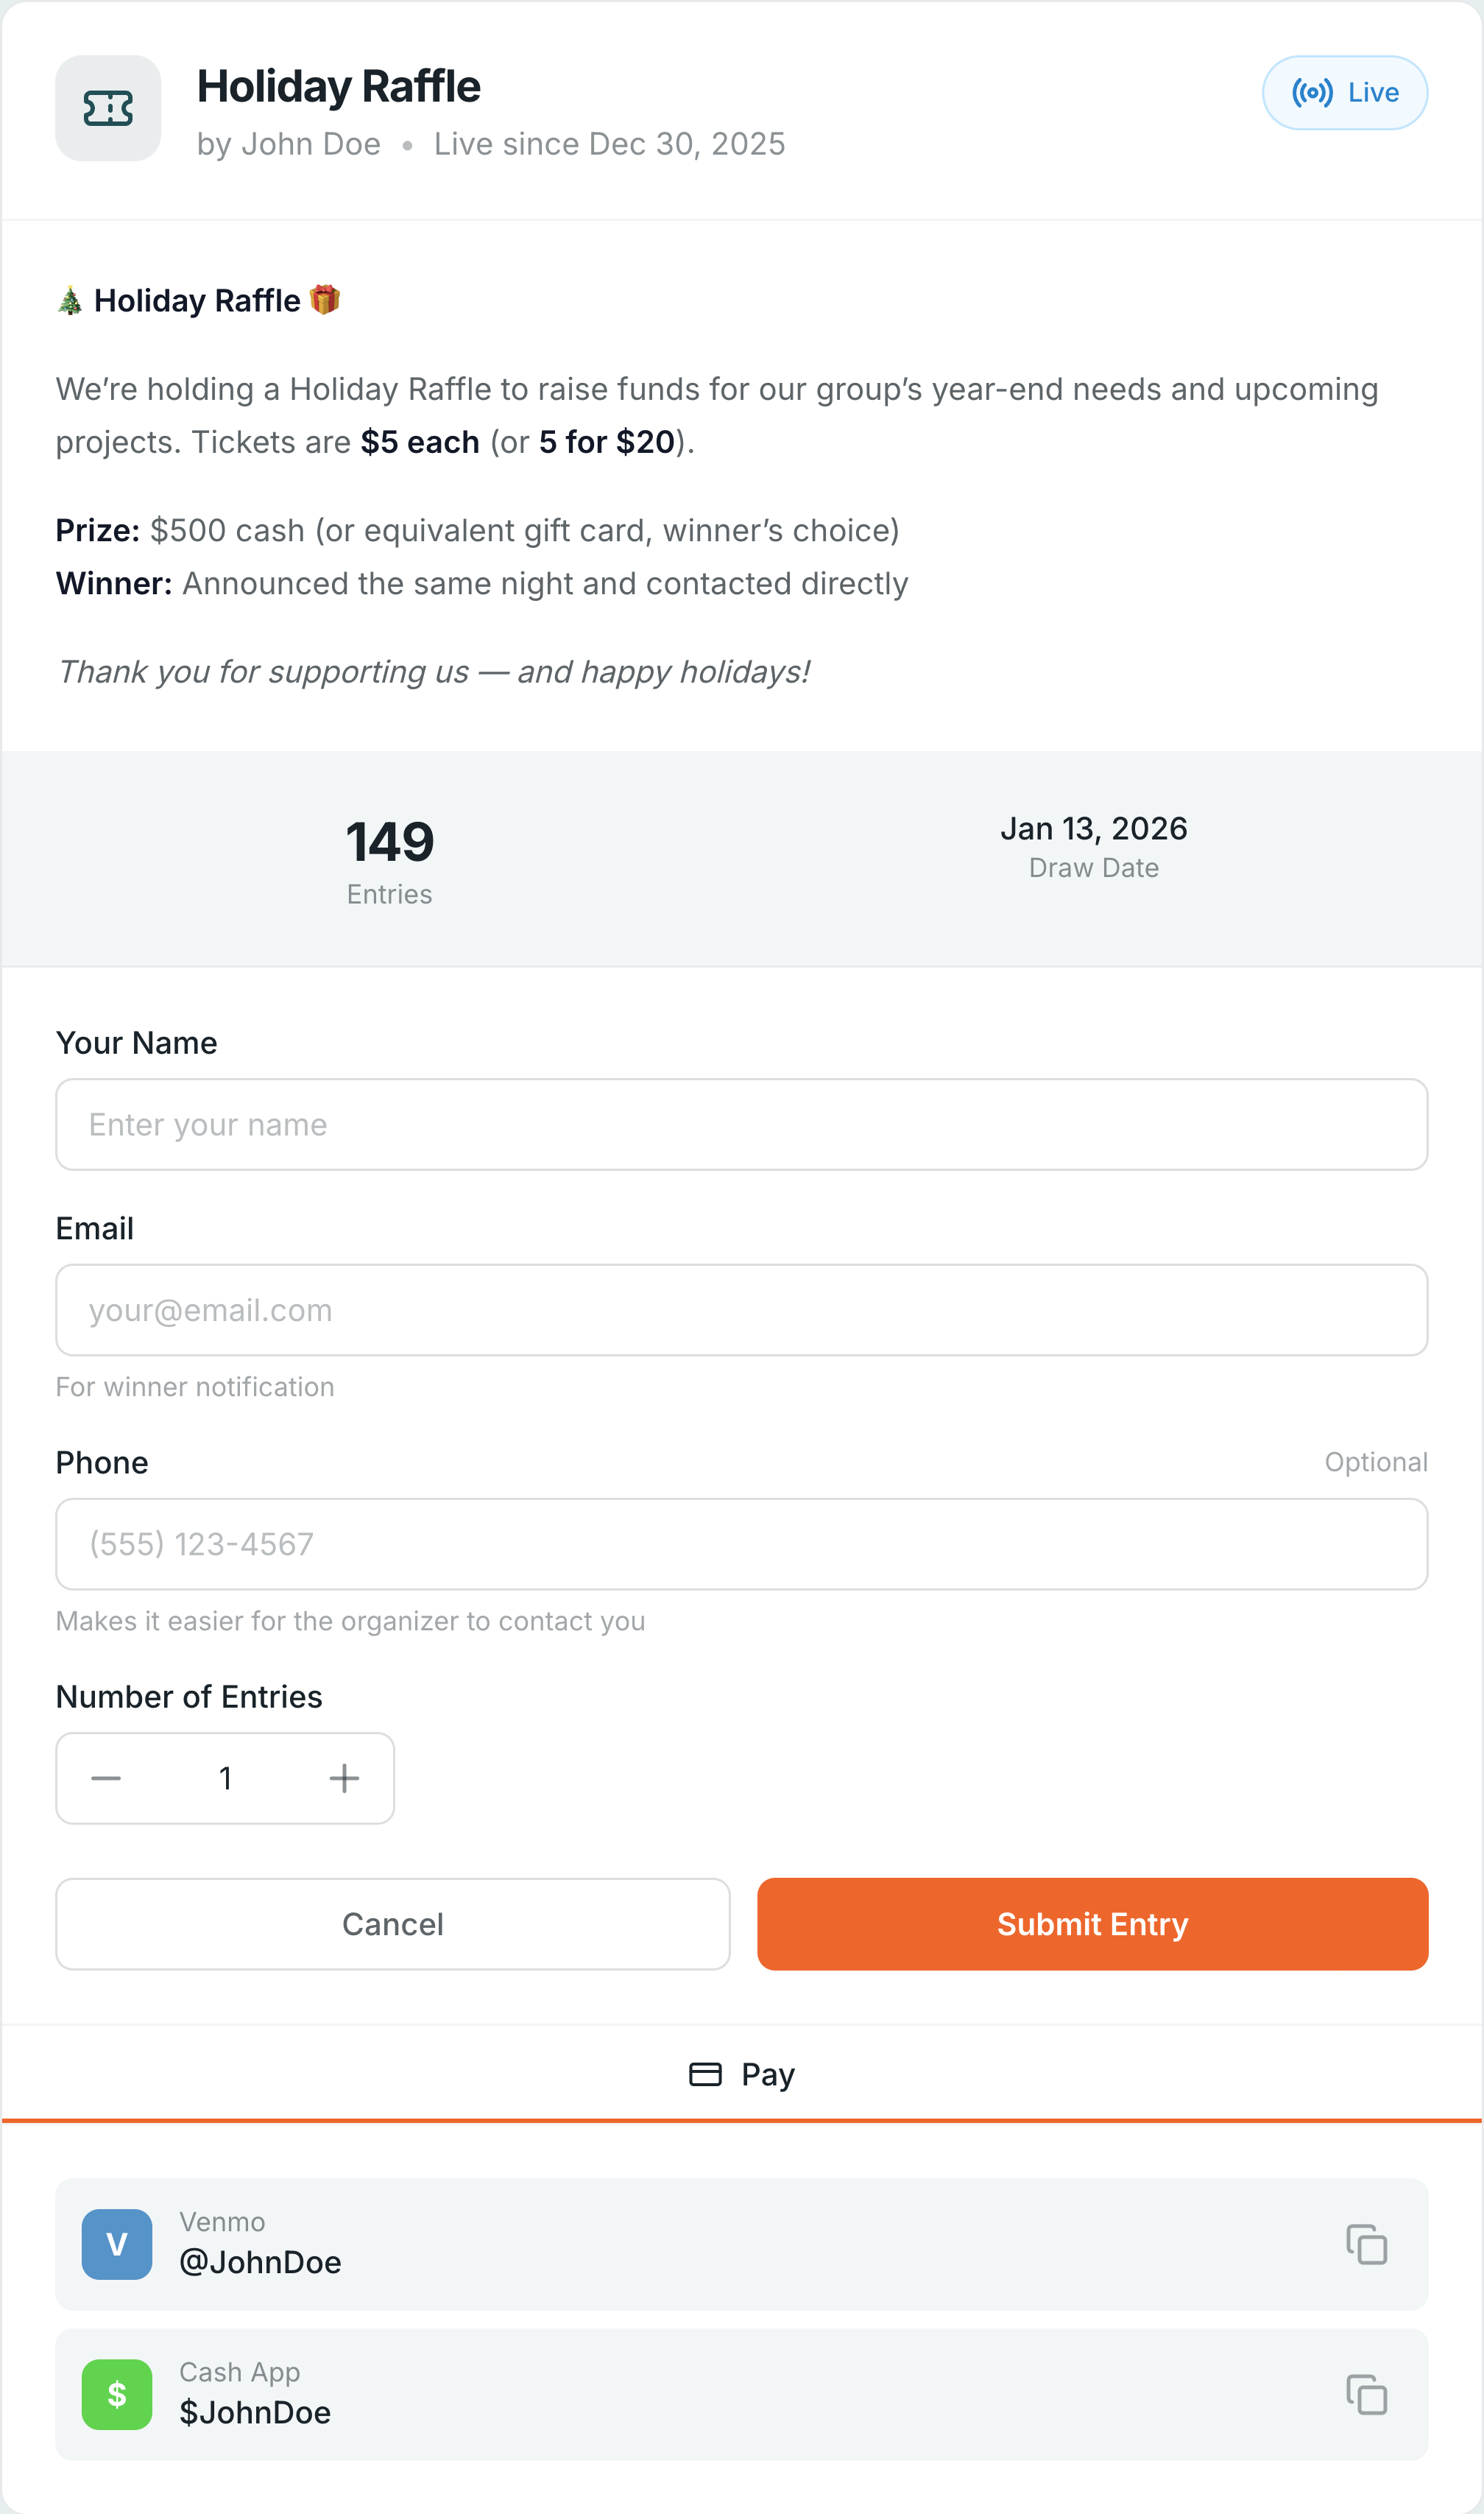Select the Venmo payment option row
Viewport: 1484px width, 2514px height.
(x=742, y=2245)
